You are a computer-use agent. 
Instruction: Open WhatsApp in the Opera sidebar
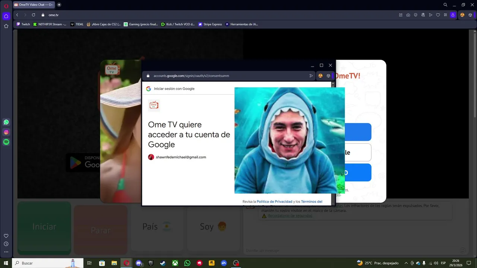point(6,122)
